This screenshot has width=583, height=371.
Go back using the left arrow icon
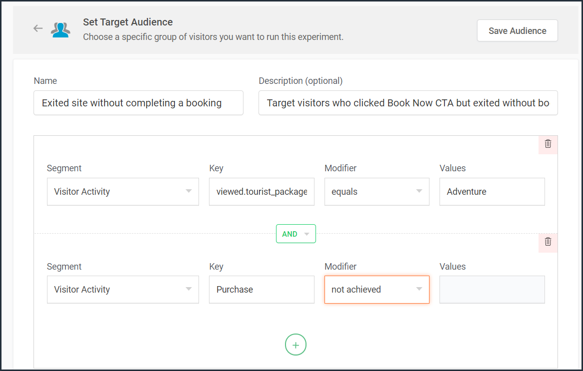[38, 28]
